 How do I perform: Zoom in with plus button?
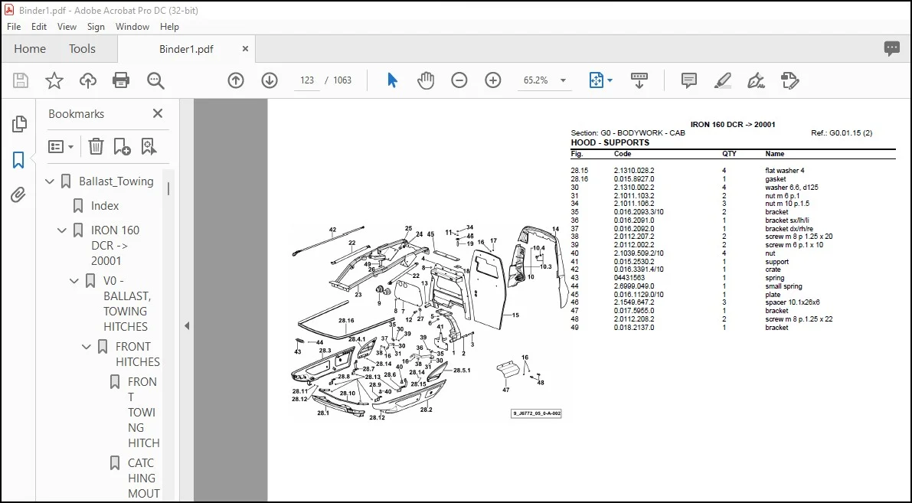pos(492,80)
